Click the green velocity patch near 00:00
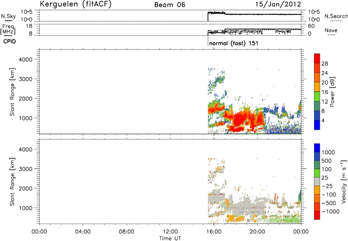 click(300, 196)
